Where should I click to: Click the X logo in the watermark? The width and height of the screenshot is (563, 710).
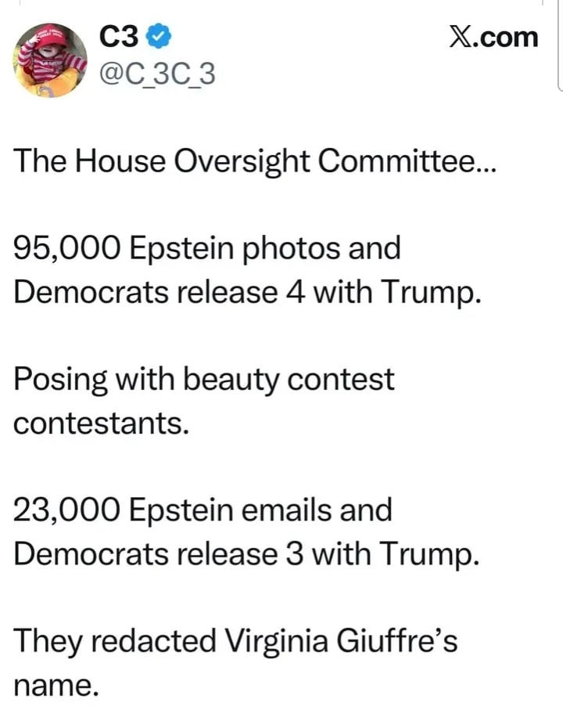tap(461, 37)
